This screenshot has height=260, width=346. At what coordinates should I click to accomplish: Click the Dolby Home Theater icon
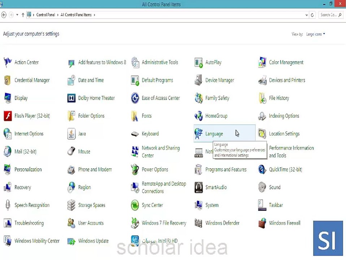click(x=71, y=98)
